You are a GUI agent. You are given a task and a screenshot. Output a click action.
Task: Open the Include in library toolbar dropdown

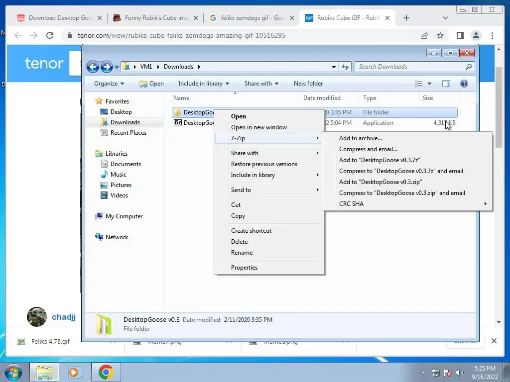coord(204,84)
